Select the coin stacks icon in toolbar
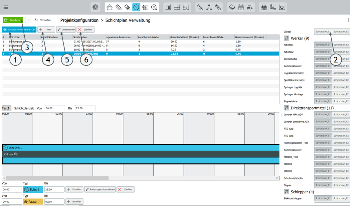Image resolution: width=350 pixels, height=206 pixels. 273,7
